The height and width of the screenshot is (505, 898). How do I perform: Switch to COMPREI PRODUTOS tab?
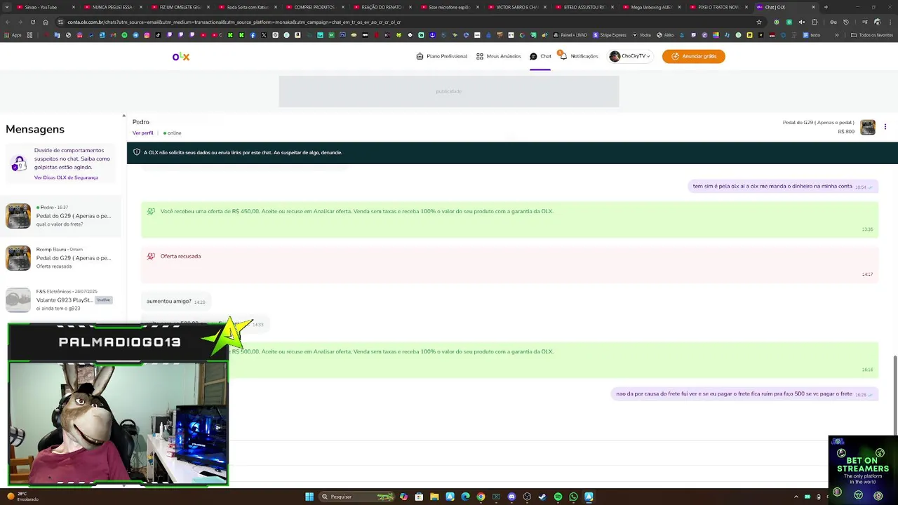[314, 7]
